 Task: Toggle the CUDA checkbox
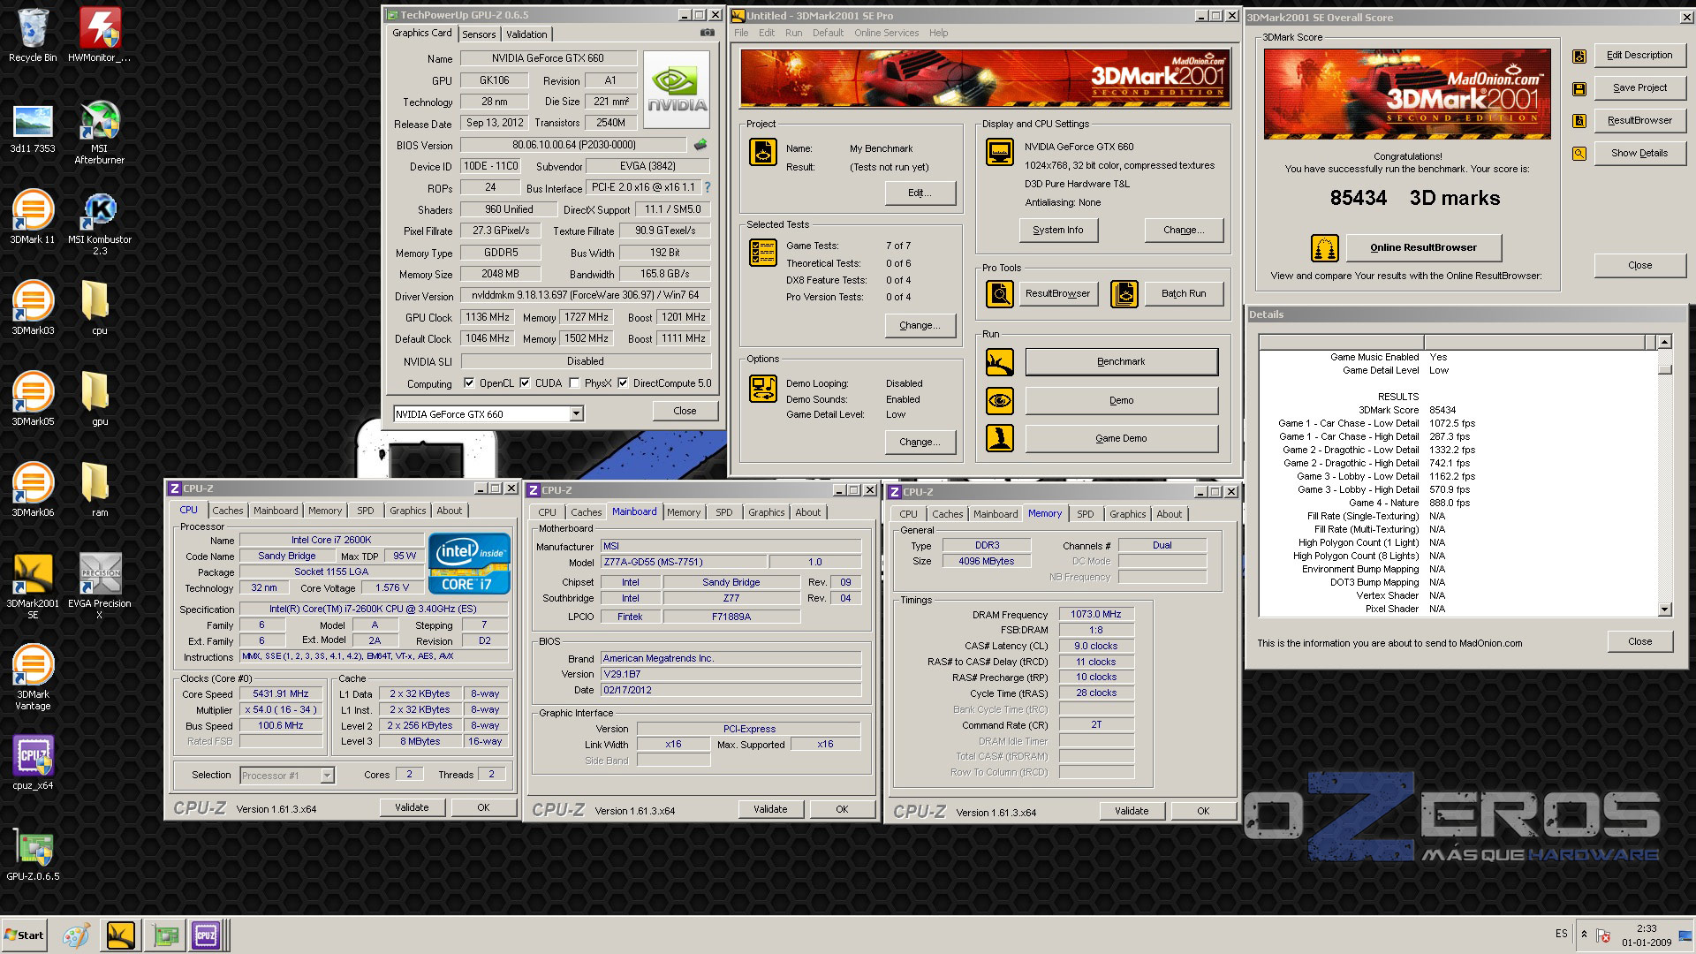(526, 383)
